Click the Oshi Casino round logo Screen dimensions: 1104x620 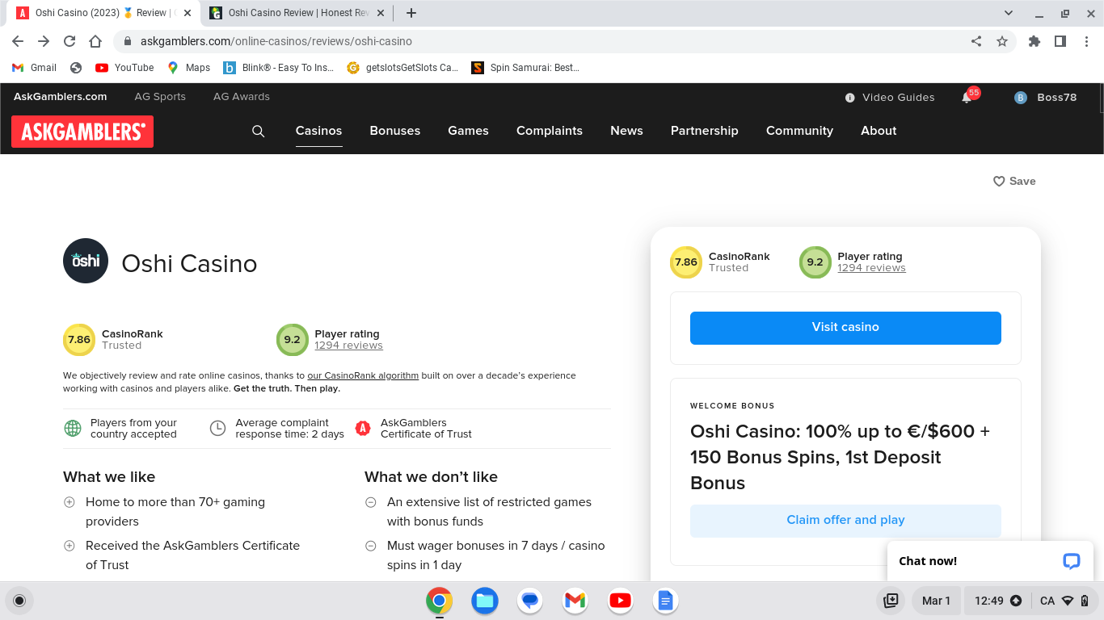[86, 261]
